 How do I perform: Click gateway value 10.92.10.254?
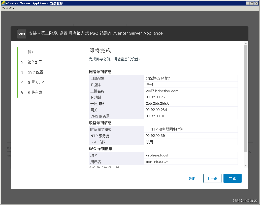(x=156, y=110)
